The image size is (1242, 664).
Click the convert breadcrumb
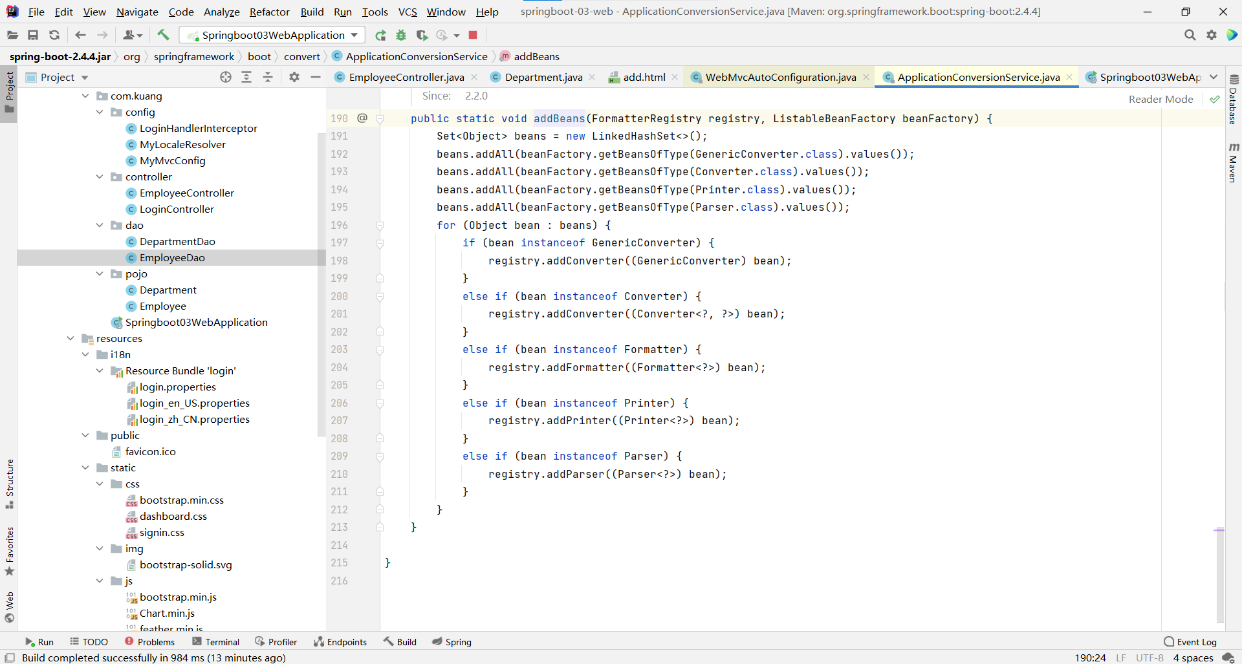click(x=301, y=56)
